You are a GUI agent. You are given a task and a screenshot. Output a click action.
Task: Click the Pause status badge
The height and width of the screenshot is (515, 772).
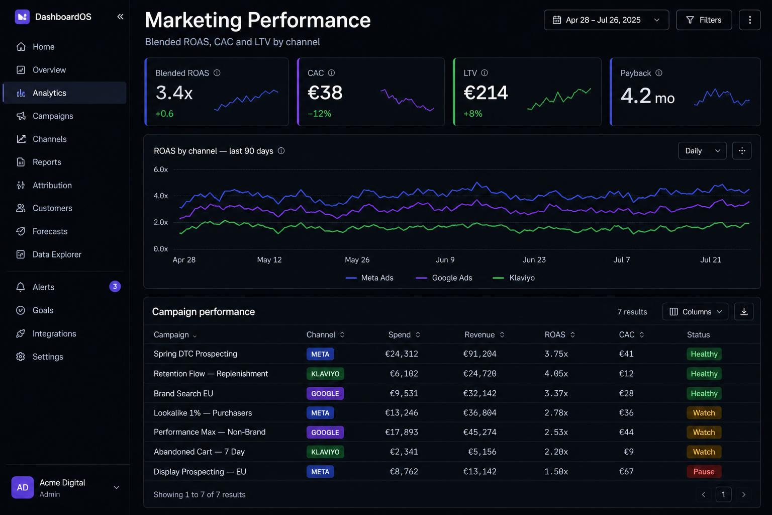704,472
